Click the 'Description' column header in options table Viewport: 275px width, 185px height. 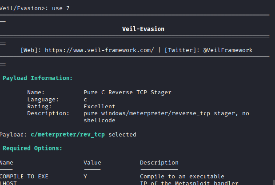click(159, 163)
